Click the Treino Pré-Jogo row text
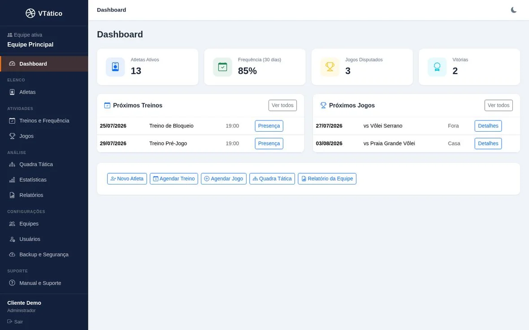This screenshot has width=529, height=330. click(168, 143)
